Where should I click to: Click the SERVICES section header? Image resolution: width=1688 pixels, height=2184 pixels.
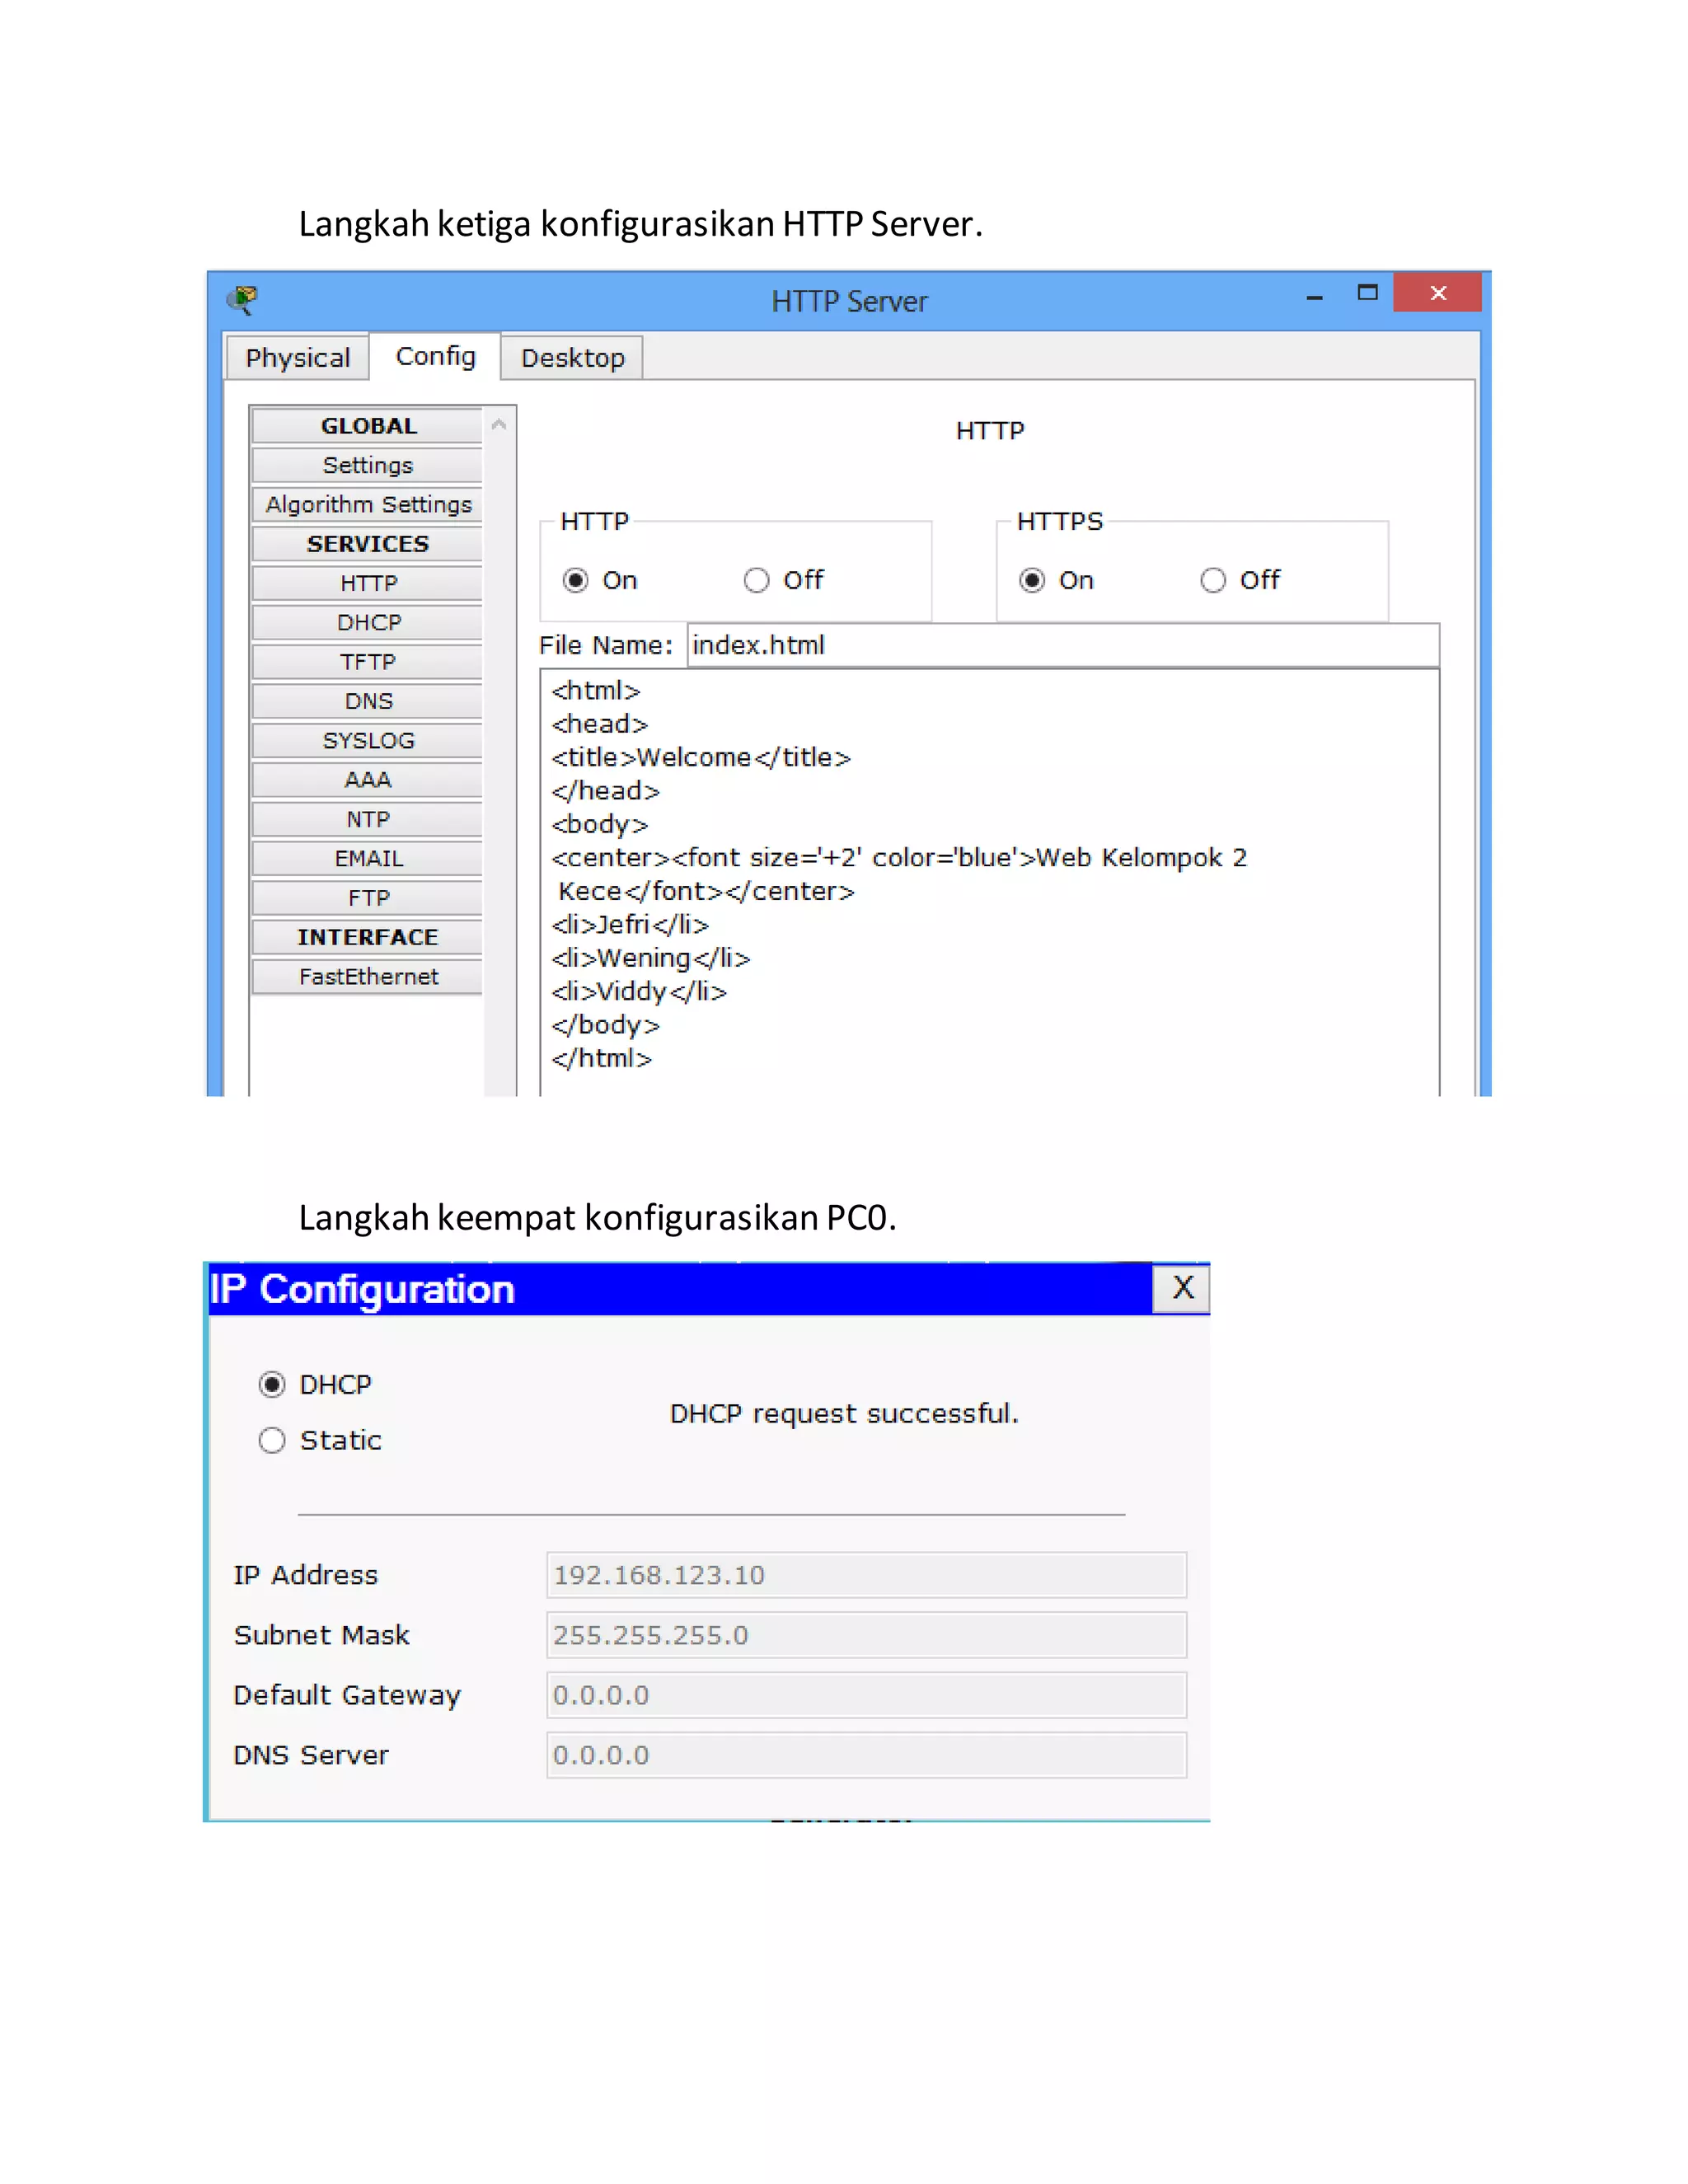click(368, 544)
